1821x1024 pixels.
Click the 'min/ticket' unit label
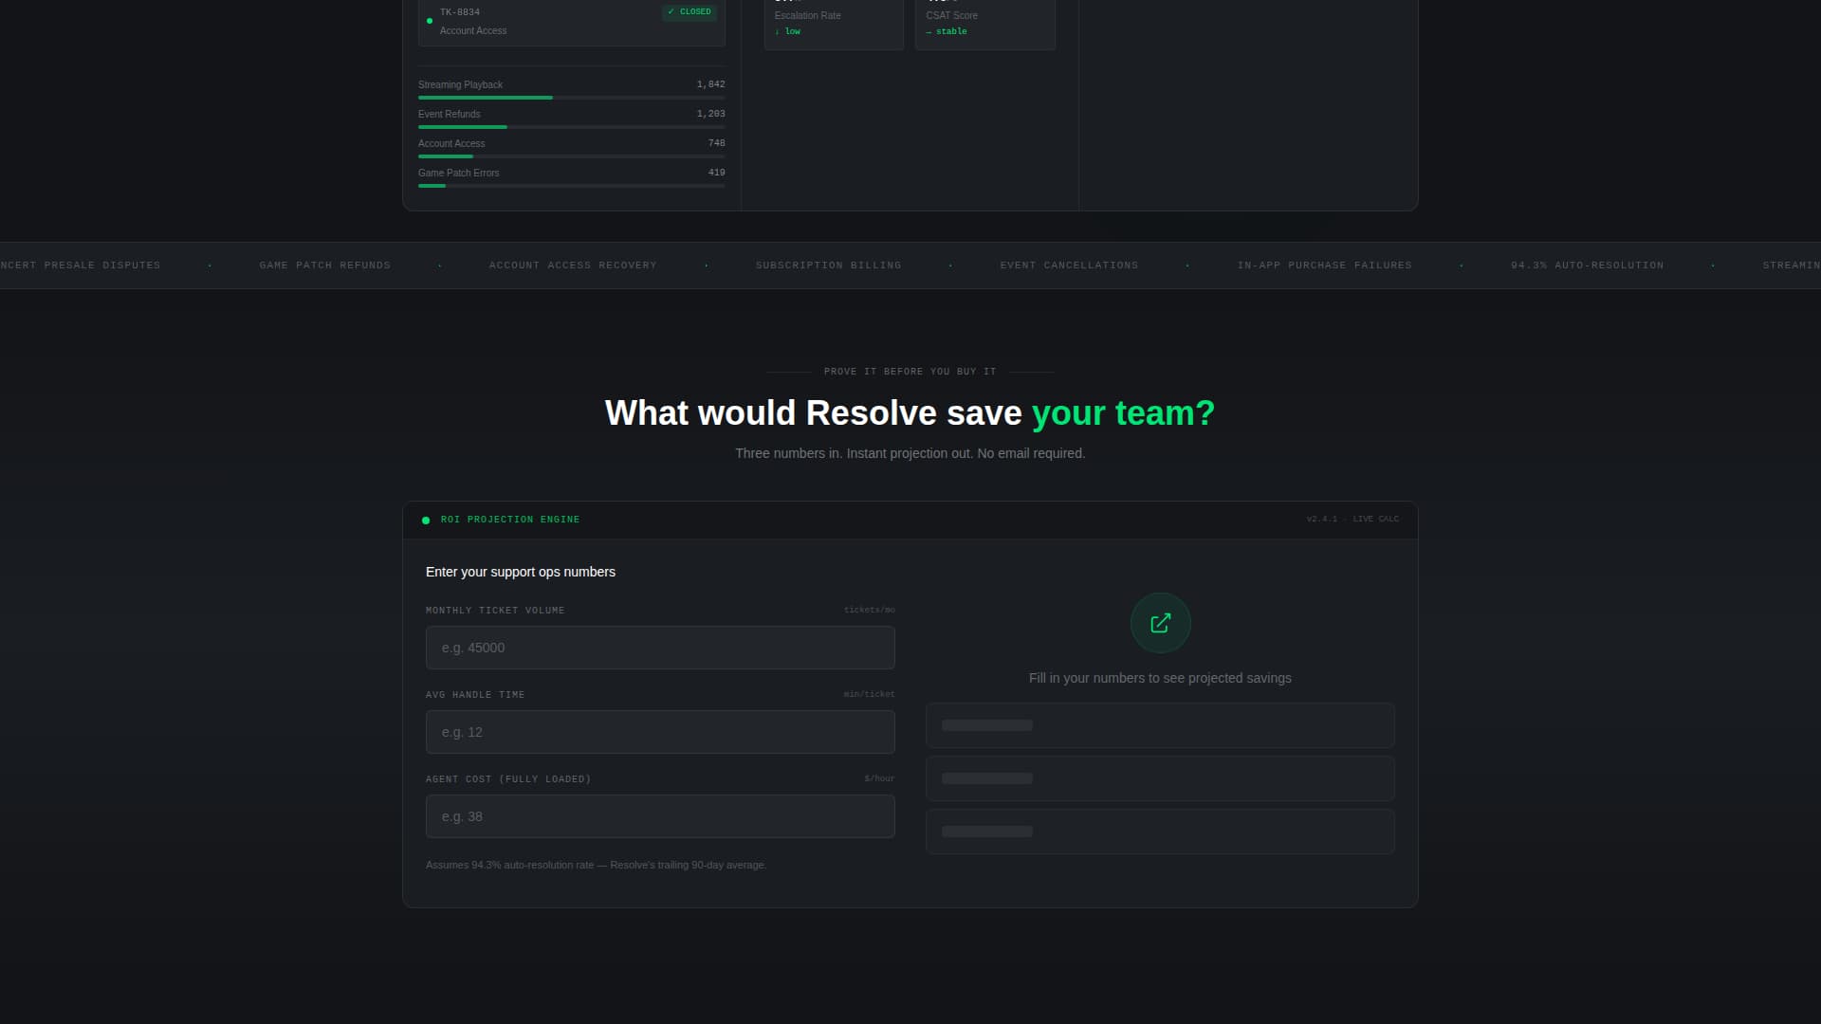(869, 694)
